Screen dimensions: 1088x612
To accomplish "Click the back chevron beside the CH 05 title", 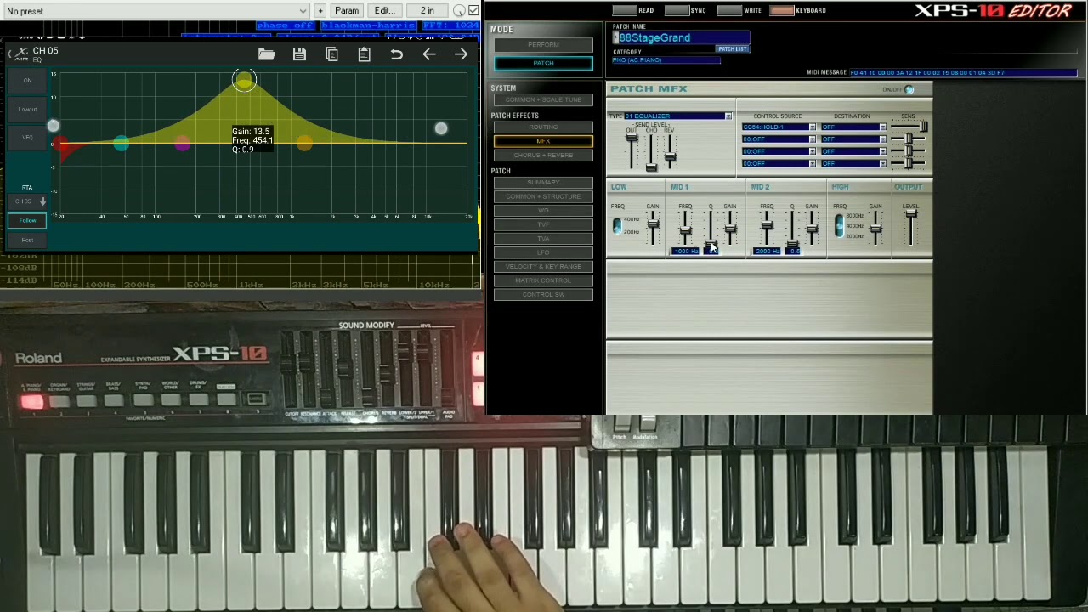I will [x=9, y=54].
